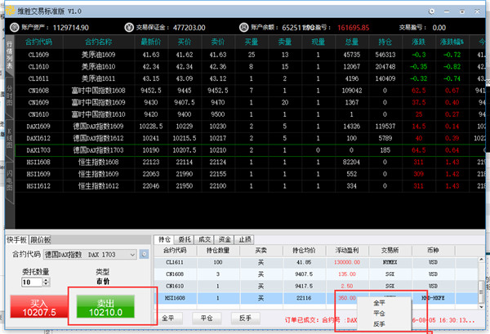
Task: Switch to the 闪电图 sidebar tab
Action: [10, 180]
